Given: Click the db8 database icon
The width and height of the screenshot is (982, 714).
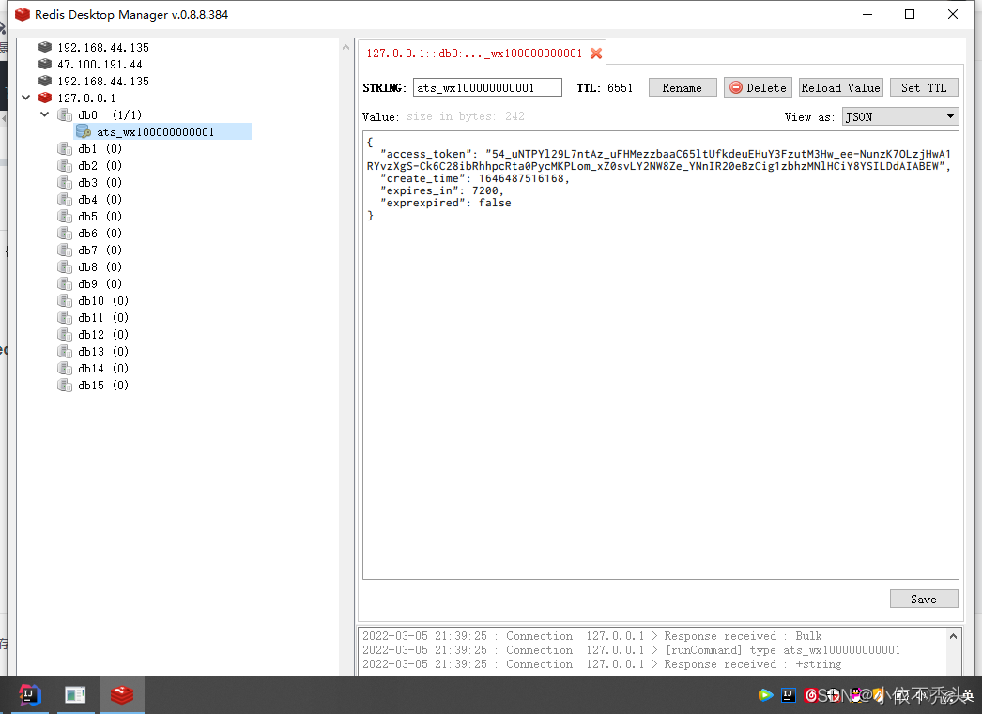Looking at the screenshot, I should coord(65,266).
